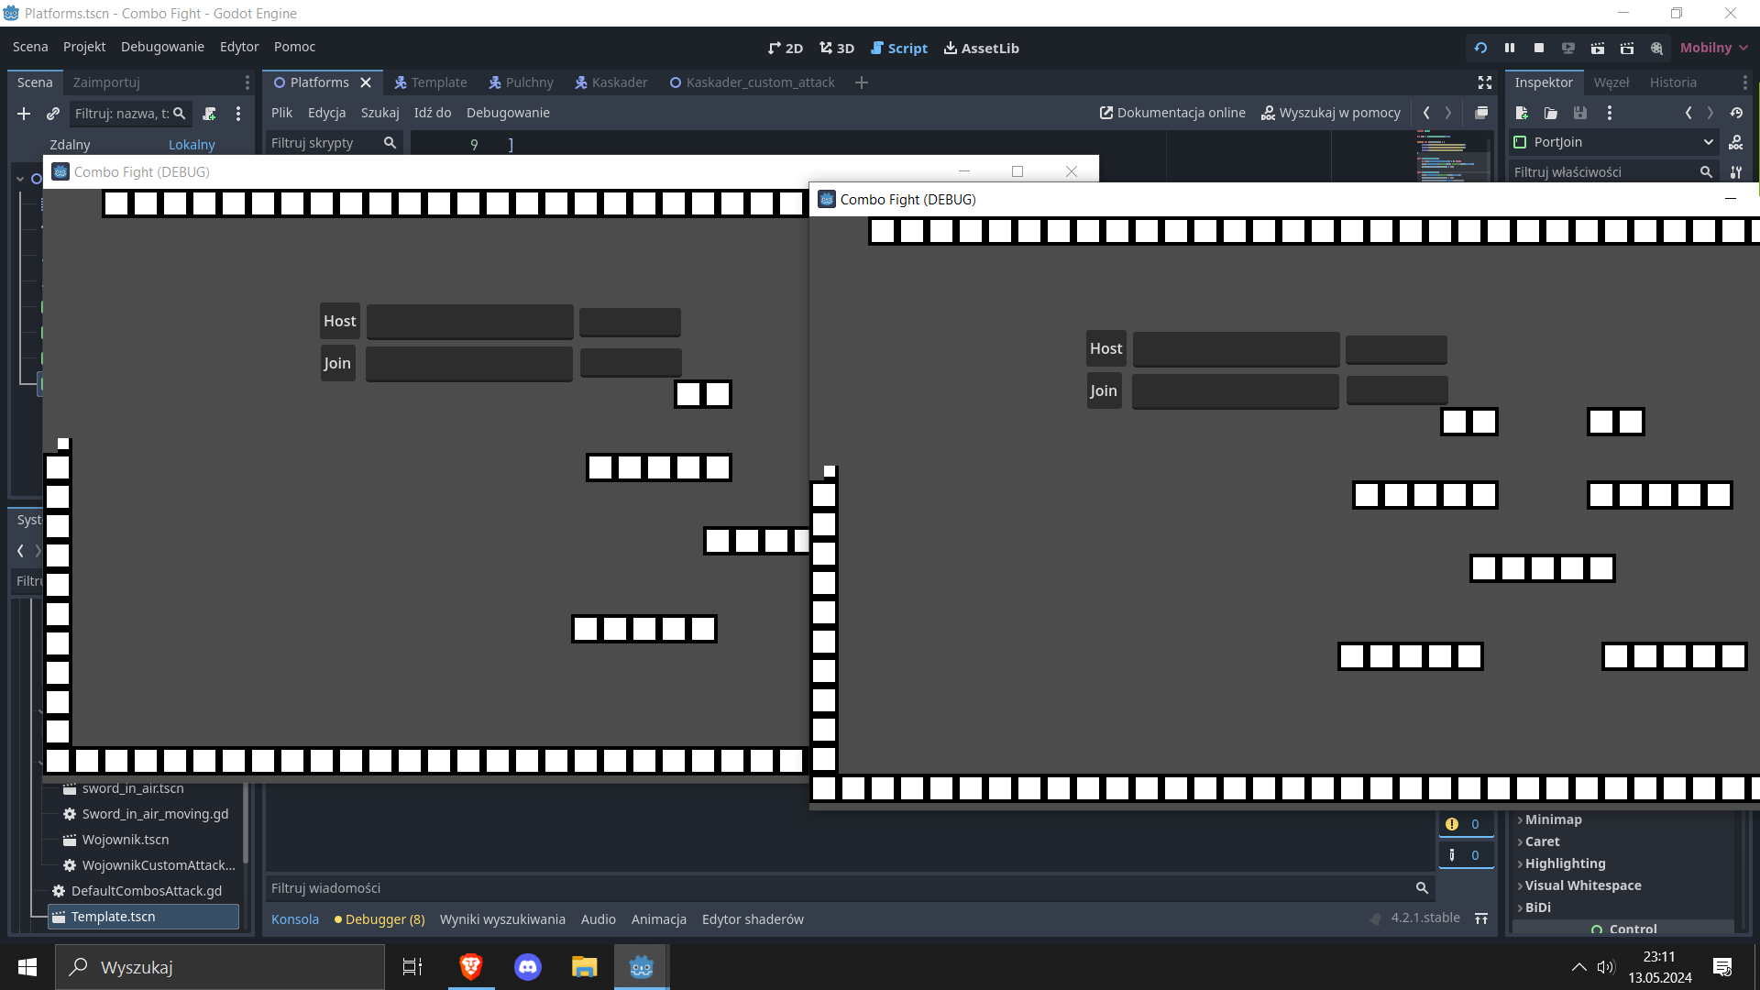Add a new node in Scene dock
This screenshot has height=990, width=1760.
pos(24,114)
